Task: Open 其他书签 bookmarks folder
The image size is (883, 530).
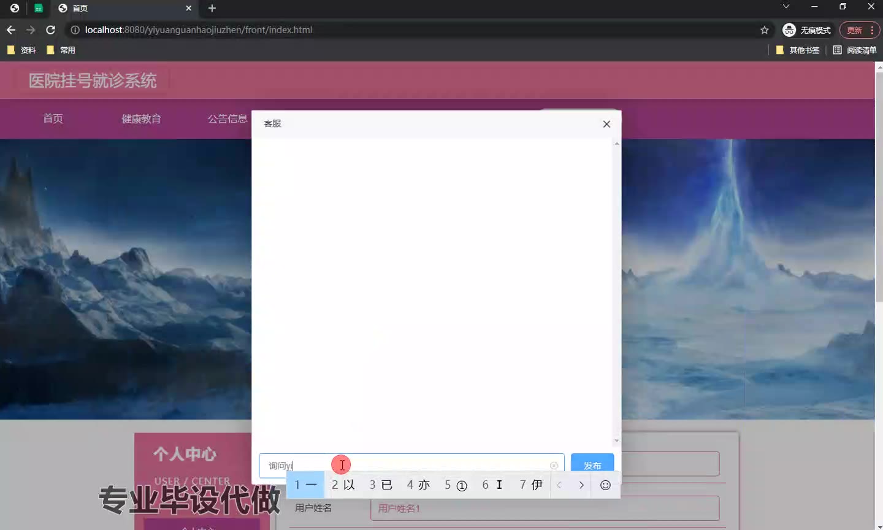Action: coord(798,50)
